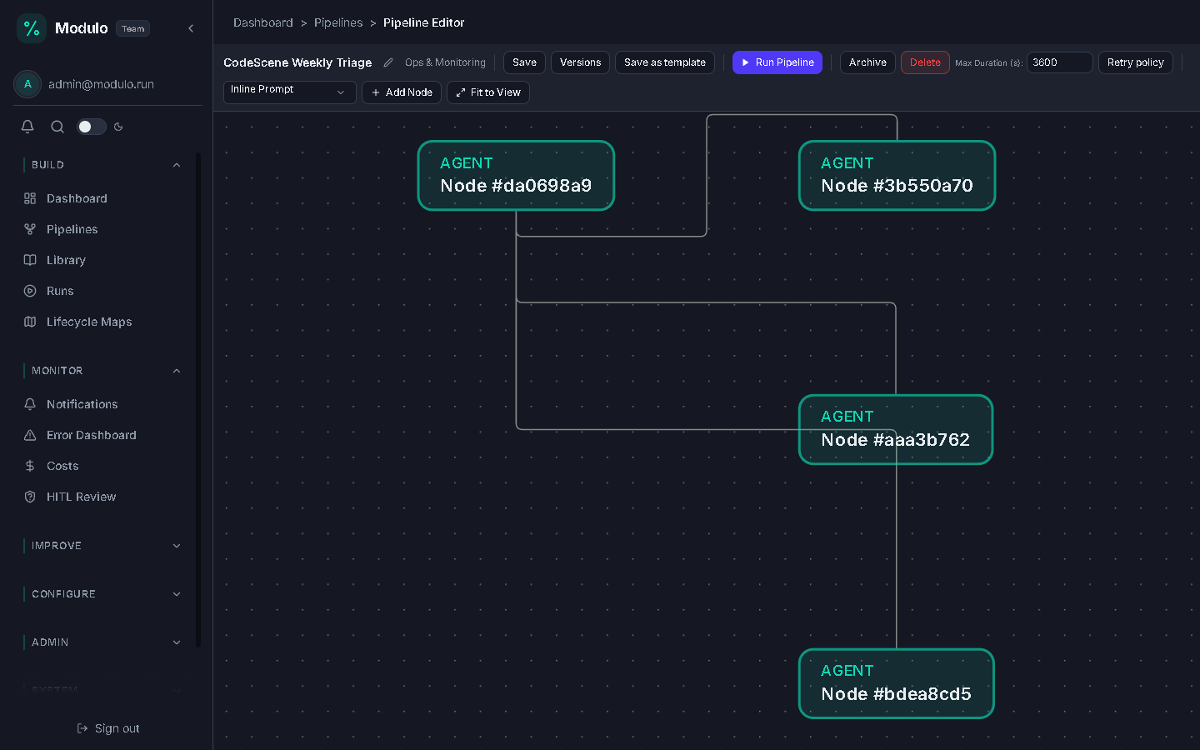Expand the CONFIGURE section
Screen dimensions: 1200x750
coord(177,594)
